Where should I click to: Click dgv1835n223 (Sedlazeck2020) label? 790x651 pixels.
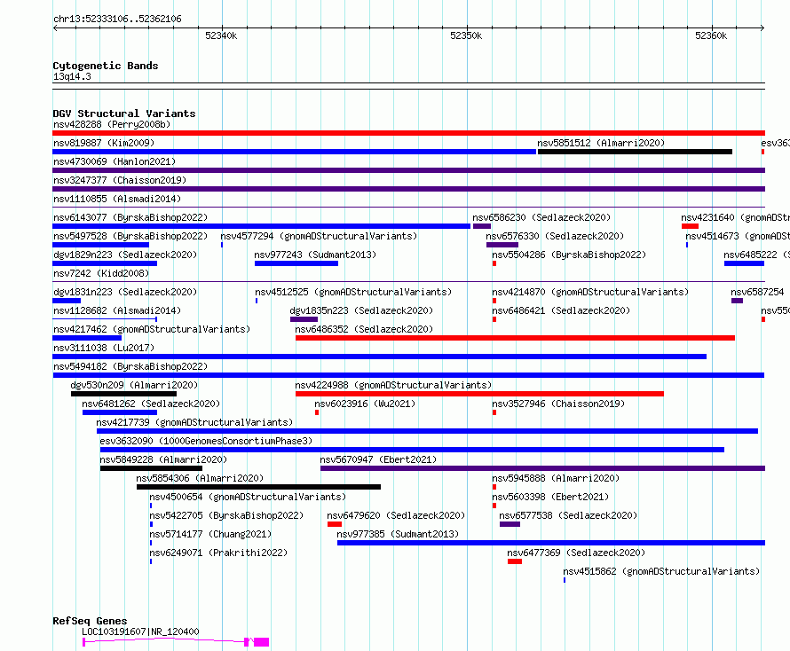point(361,310)
